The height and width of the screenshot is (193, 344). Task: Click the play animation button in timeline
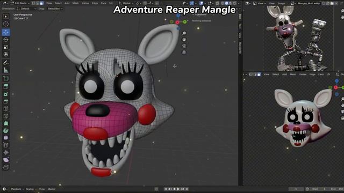click(178, 189)
